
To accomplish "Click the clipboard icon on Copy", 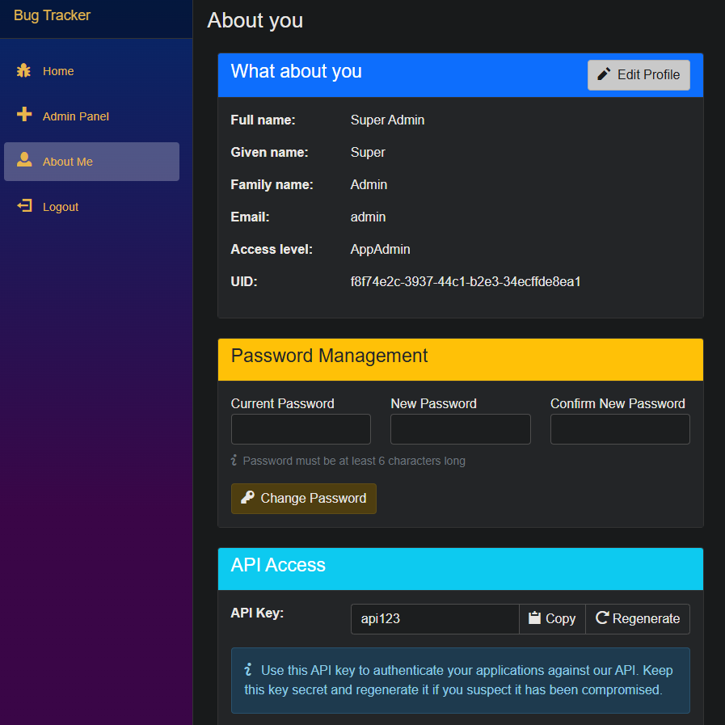I will coord(534,618).
